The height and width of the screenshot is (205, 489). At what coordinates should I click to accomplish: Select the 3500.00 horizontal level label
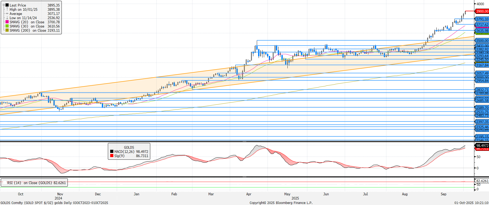(x=482, y=41)
